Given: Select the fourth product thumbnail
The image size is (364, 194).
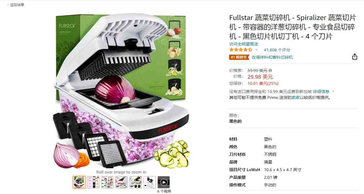Looking at the screenshot, I should (x=121, y=182).
